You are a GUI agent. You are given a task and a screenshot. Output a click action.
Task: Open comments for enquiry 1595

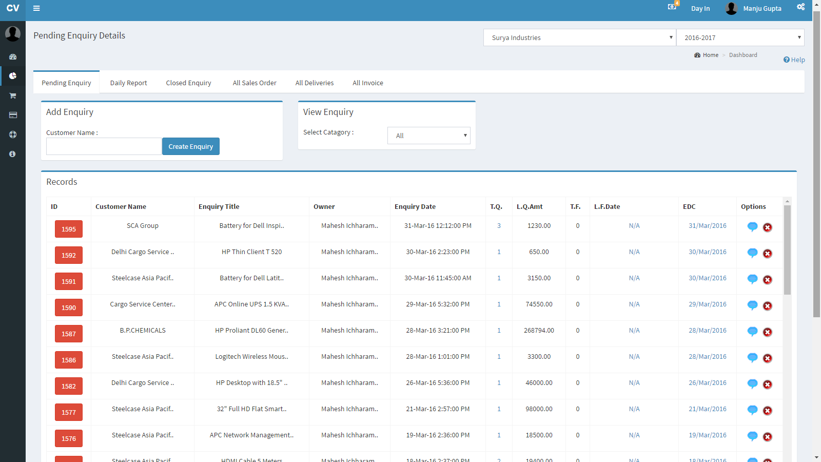click(752, 226)
